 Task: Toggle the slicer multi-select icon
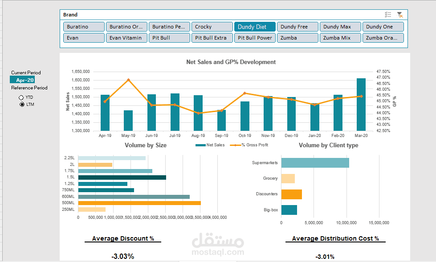pyautogui.click(x=388, y=15)
